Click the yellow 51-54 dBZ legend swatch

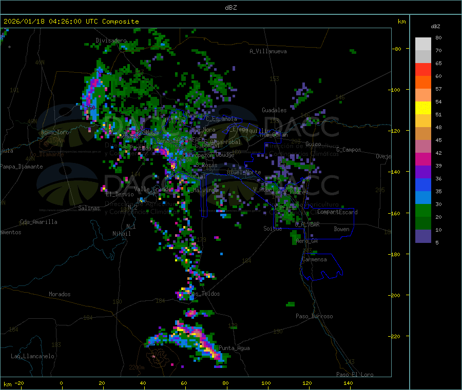coord(423,108)
